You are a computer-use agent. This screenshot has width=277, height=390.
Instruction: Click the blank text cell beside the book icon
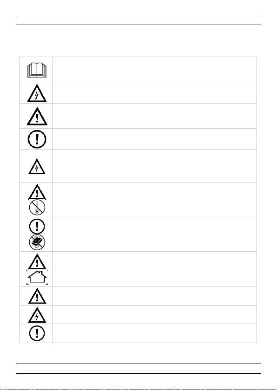point(155,69)
